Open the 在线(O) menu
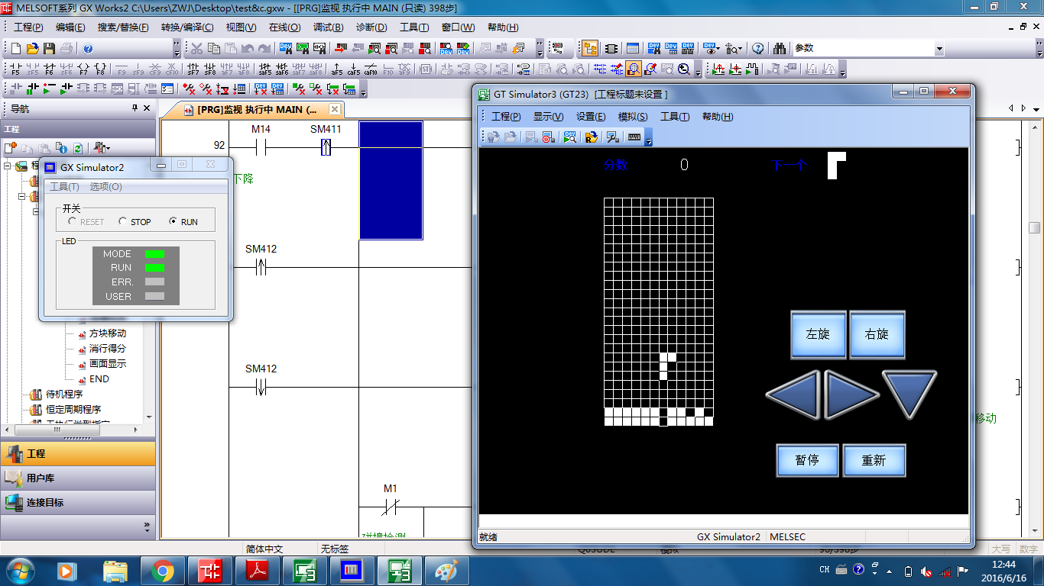The width and height of the screenshot is (1044, 586). click(x=284, y=27)
